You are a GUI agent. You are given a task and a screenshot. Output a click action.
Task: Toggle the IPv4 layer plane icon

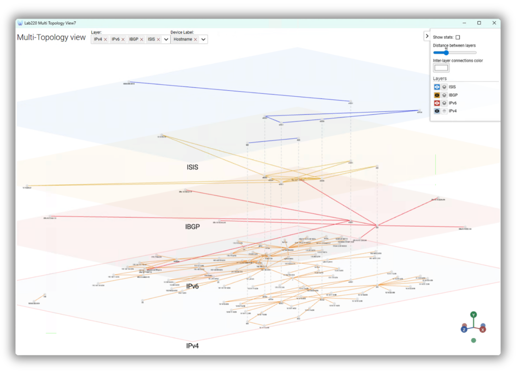point(444,111)
